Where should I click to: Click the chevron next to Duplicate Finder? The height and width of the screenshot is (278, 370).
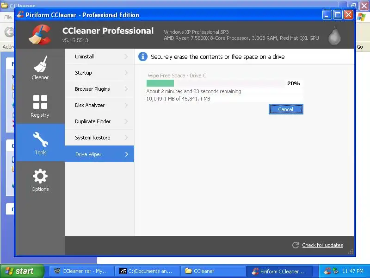[126, 121]
